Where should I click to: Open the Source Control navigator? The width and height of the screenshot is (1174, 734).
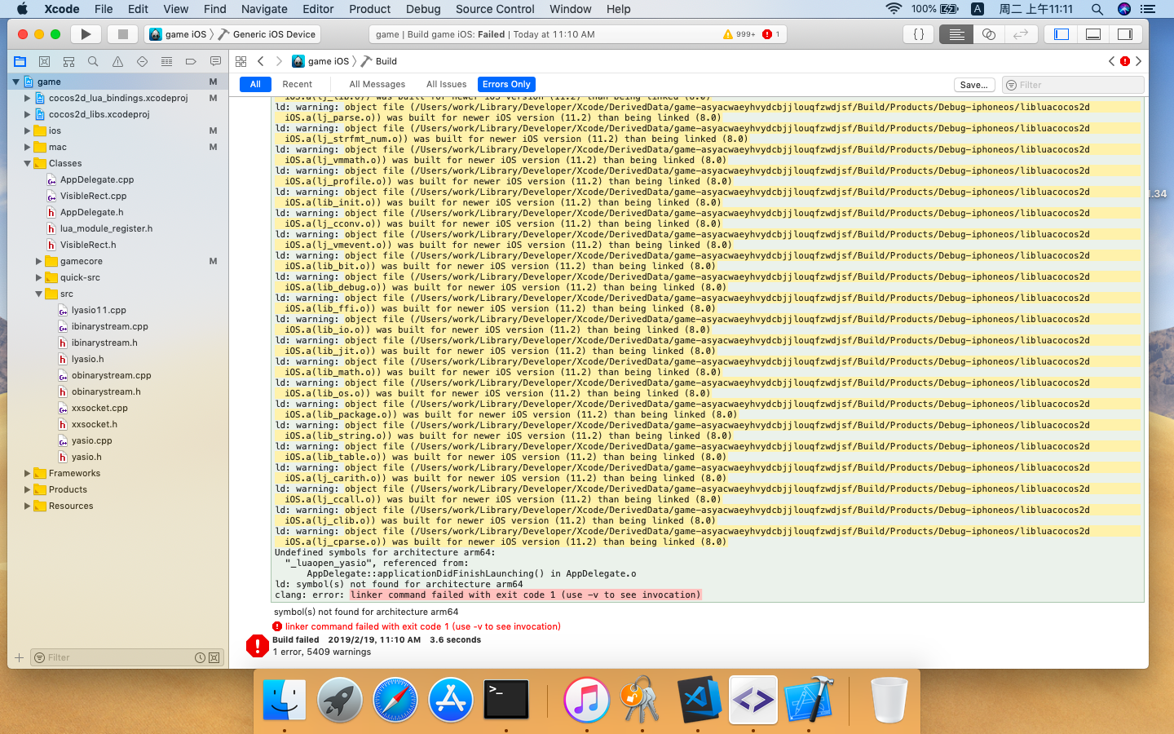pyautogui.click(x=44, y=61)
